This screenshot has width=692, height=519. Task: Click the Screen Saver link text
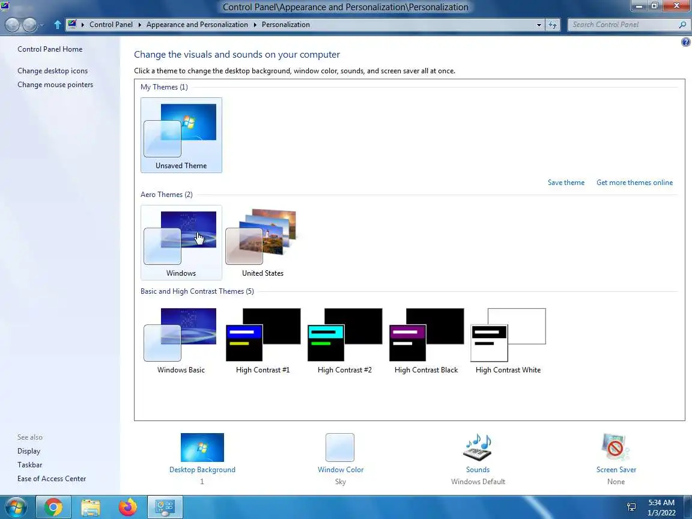[x=616, y=470]
